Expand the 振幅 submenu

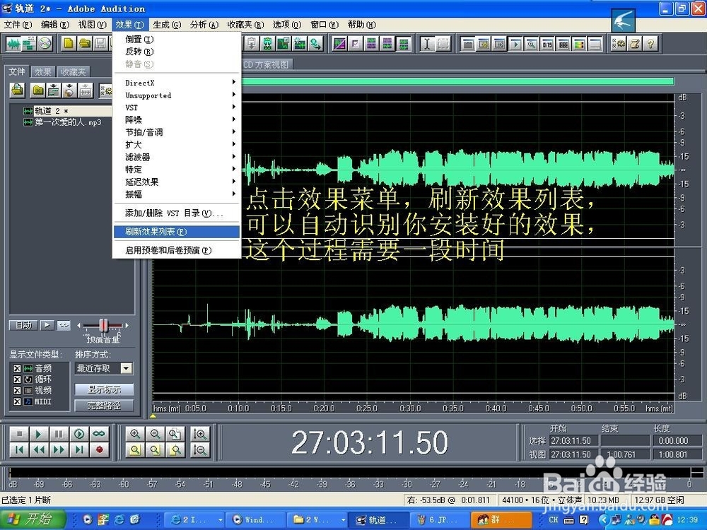[x=177, y=194]
